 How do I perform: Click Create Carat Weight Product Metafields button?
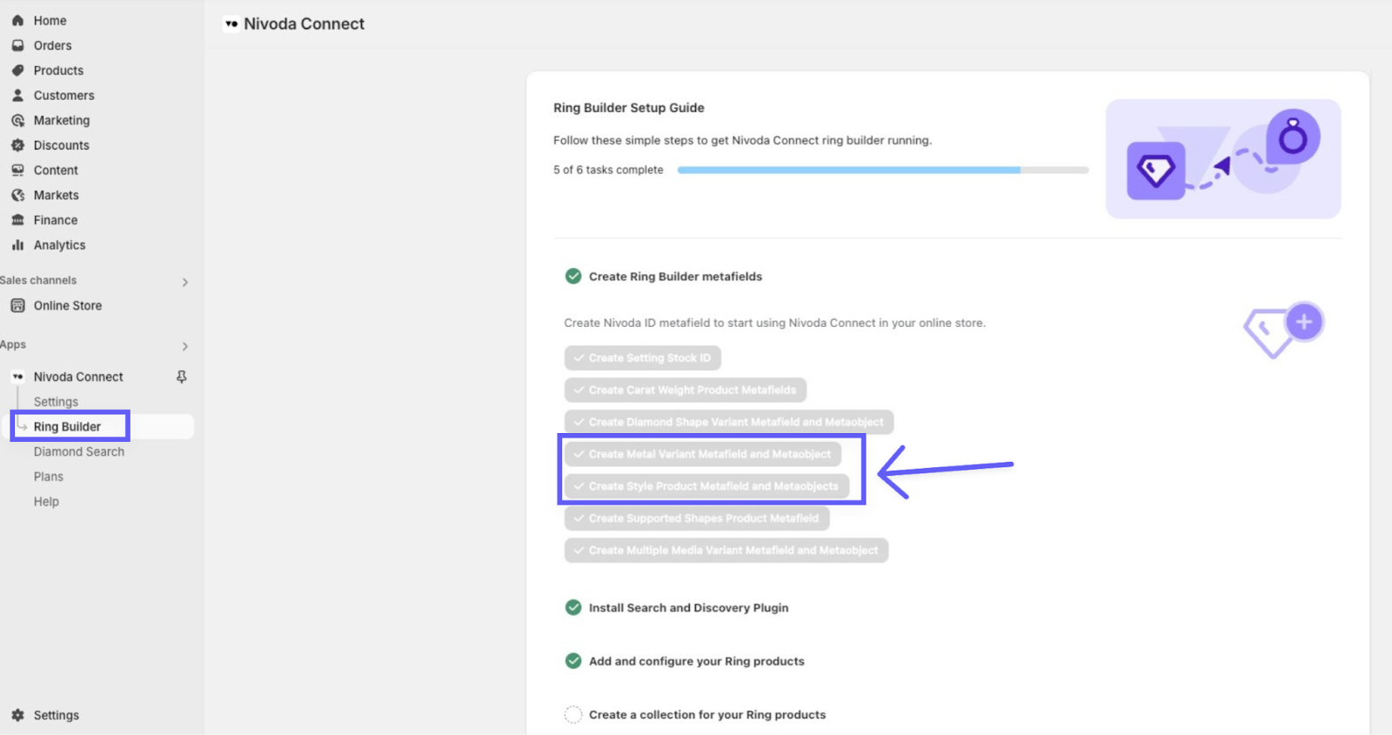click(686, 390)
